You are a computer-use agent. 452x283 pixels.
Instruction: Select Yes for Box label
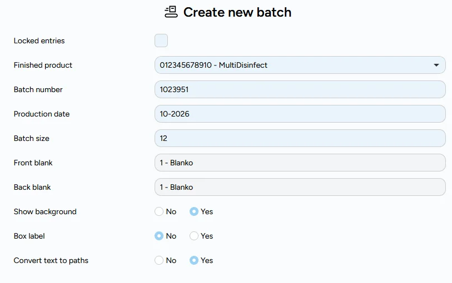point(194,236)
